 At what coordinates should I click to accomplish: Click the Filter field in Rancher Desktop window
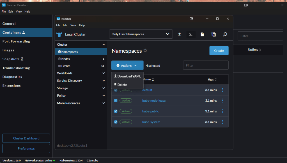pyautogui.click(x=260, y=36)
